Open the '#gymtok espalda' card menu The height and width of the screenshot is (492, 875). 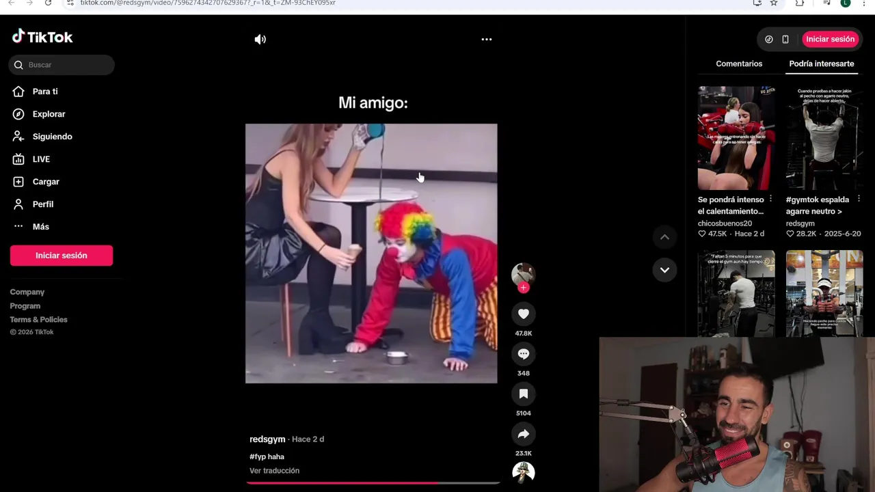859,199
